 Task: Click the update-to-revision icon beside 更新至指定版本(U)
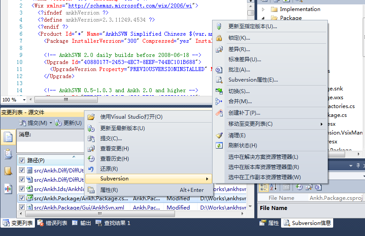point(219,26)
